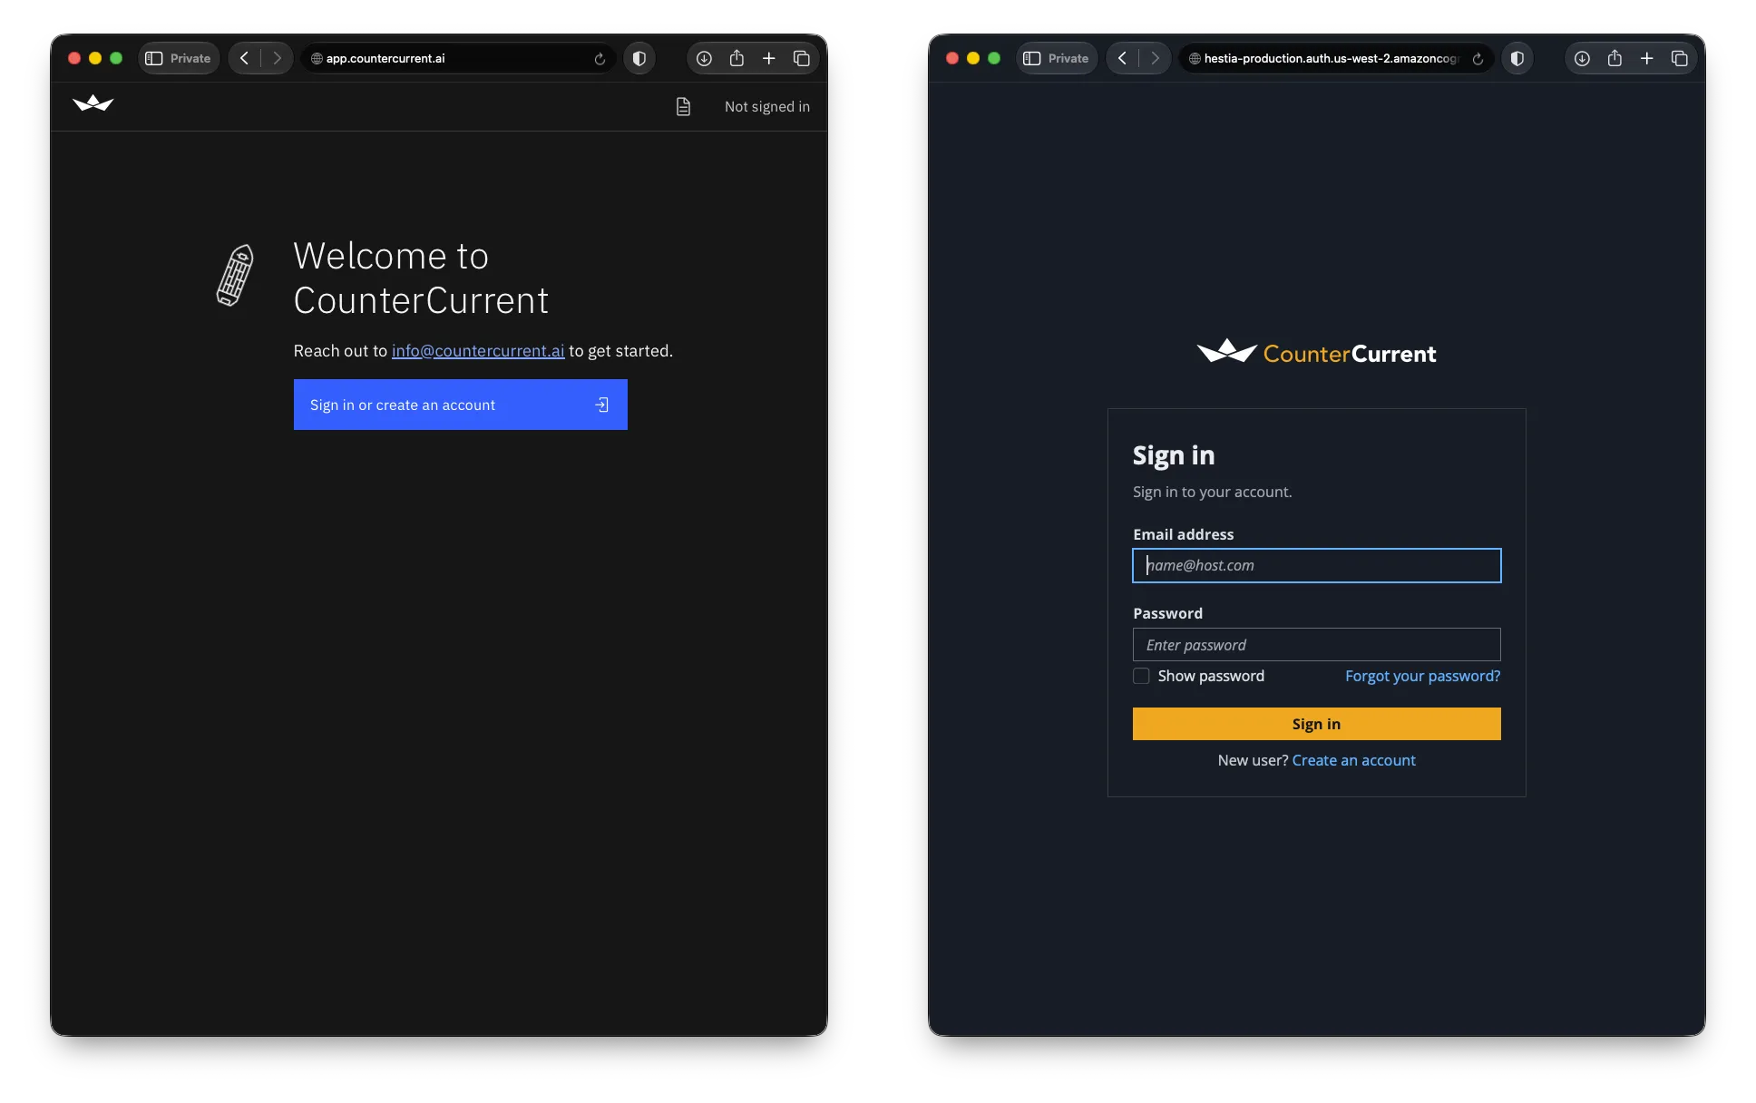Click the CounterCurrent logo above Sign in form

pos(1316,352)
